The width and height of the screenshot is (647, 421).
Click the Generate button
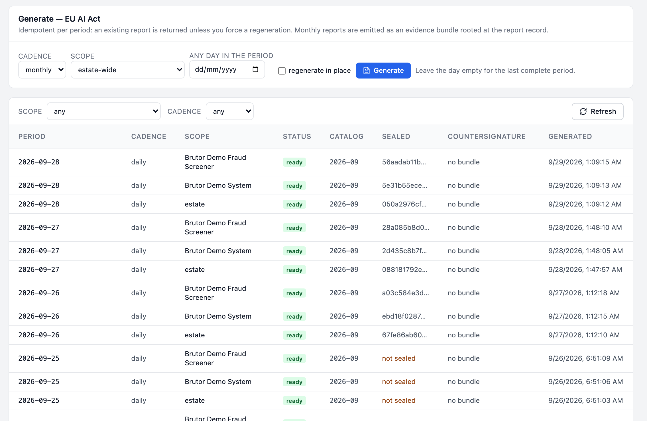(383, 71)
